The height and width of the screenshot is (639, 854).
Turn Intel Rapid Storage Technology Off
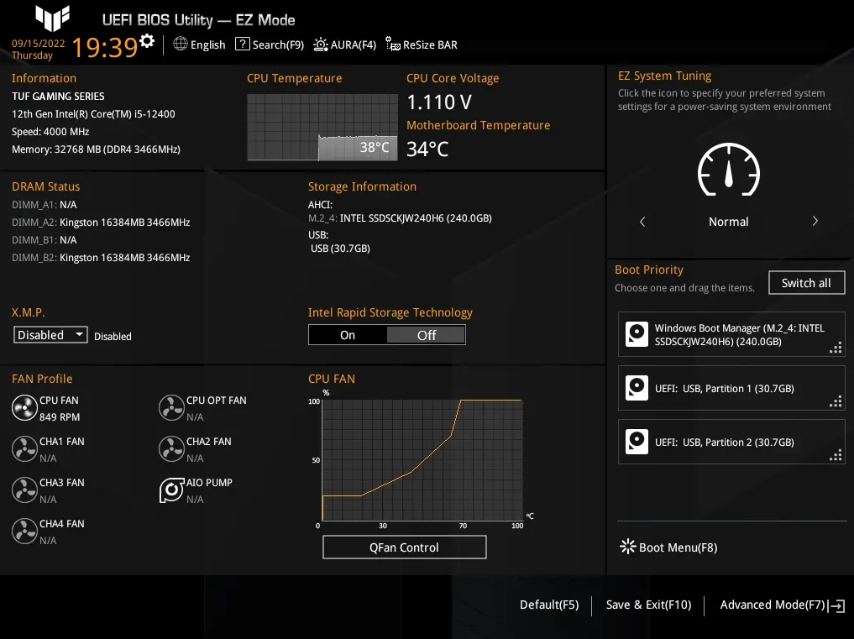click(x=427, y=335)
